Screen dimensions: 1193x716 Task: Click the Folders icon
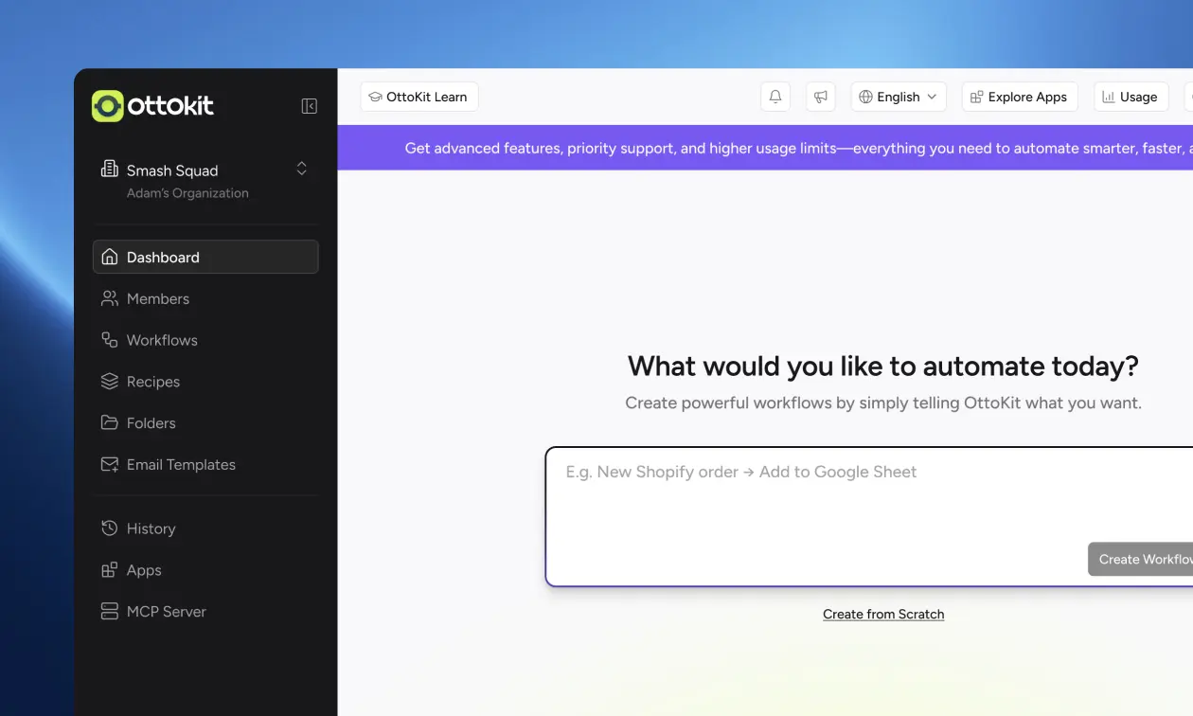110,423
